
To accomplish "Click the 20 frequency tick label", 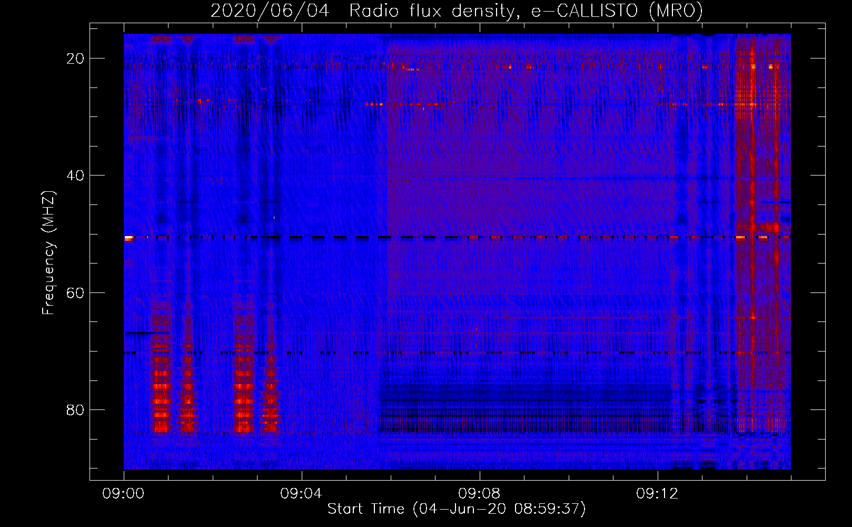I will (x=76, y=58).
